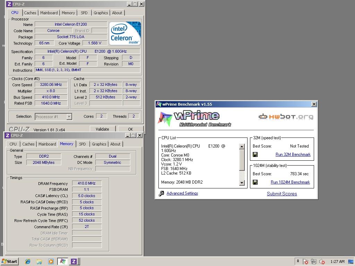
Task: Click the CAS# Latency 5.0 clocks value
Action: click(87, 196)
